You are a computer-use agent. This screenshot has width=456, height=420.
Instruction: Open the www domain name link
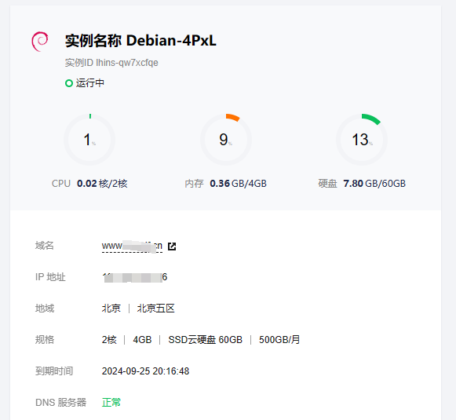point(132,246)
